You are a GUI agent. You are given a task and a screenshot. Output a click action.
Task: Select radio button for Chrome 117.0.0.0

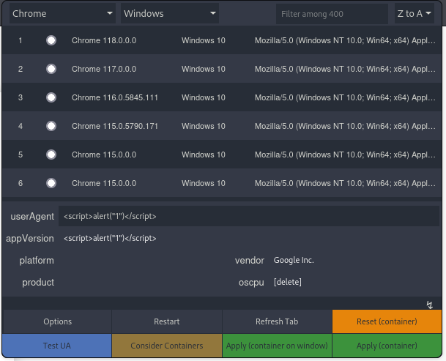click(x=51, y=69)
